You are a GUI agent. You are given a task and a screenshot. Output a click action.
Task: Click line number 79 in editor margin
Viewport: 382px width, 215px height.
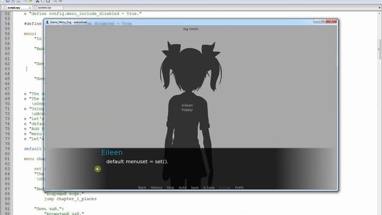point(7,149)
